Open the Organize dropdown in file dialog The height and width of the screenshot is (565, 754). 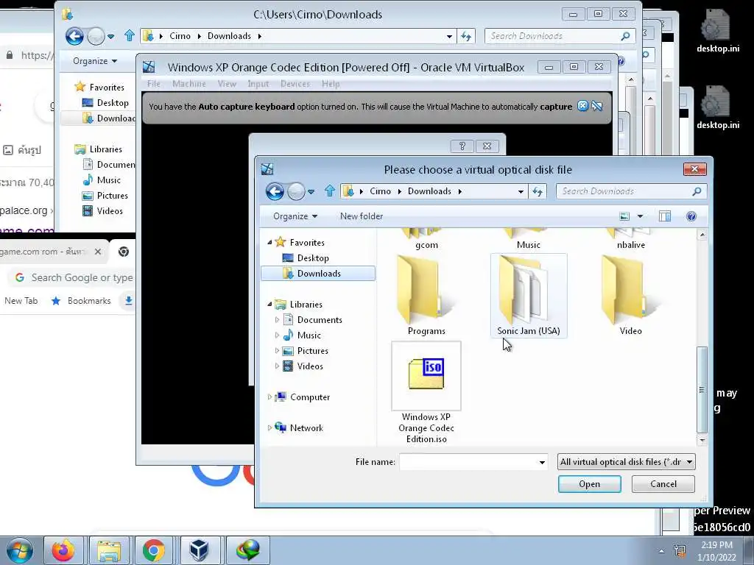tap(295, 216)
